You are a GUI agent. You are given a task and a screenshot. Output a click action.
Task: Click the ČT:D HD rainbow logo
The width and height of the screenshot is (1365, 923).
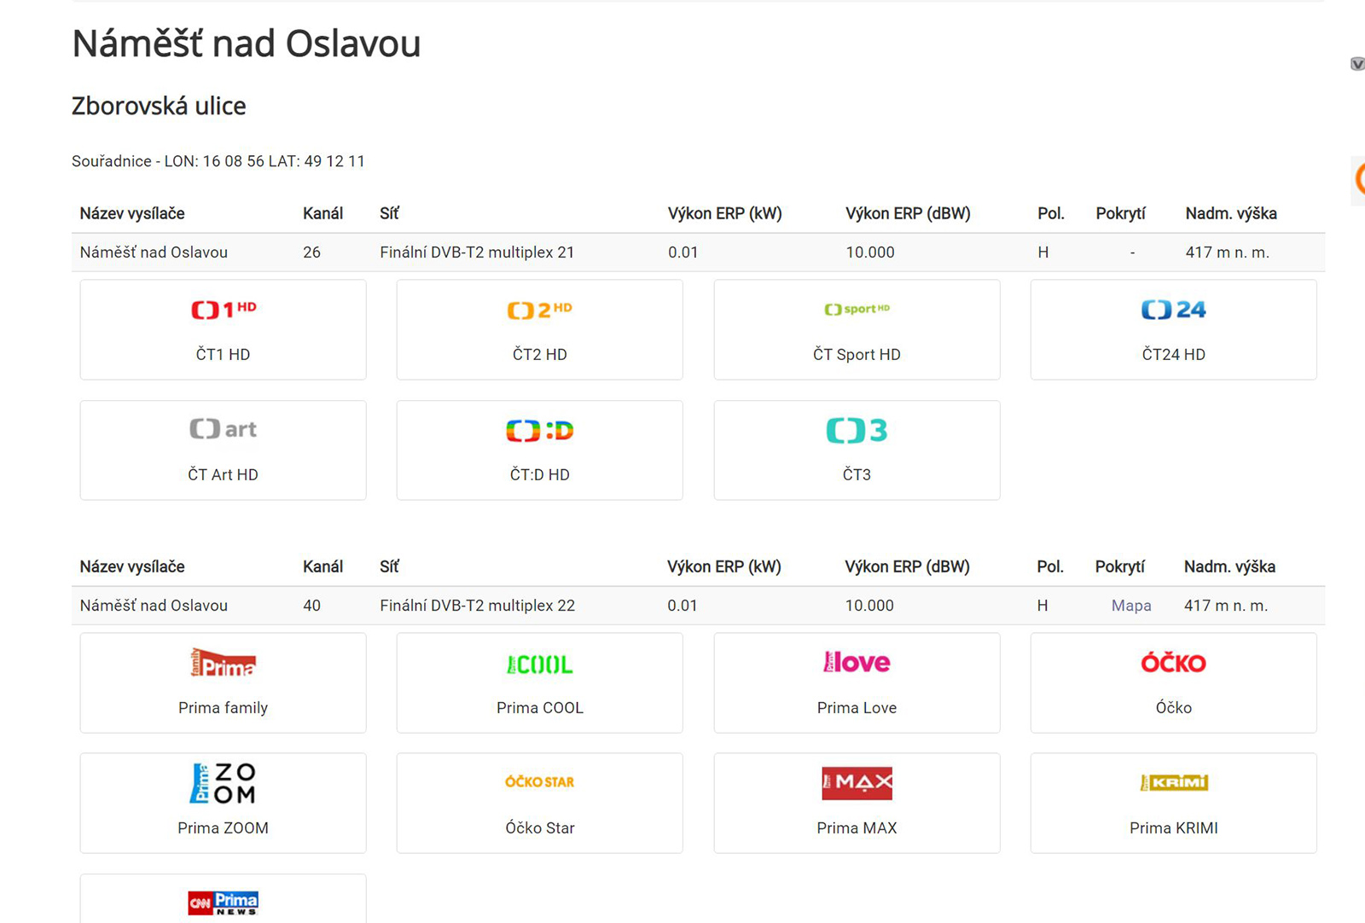[540, 431]
